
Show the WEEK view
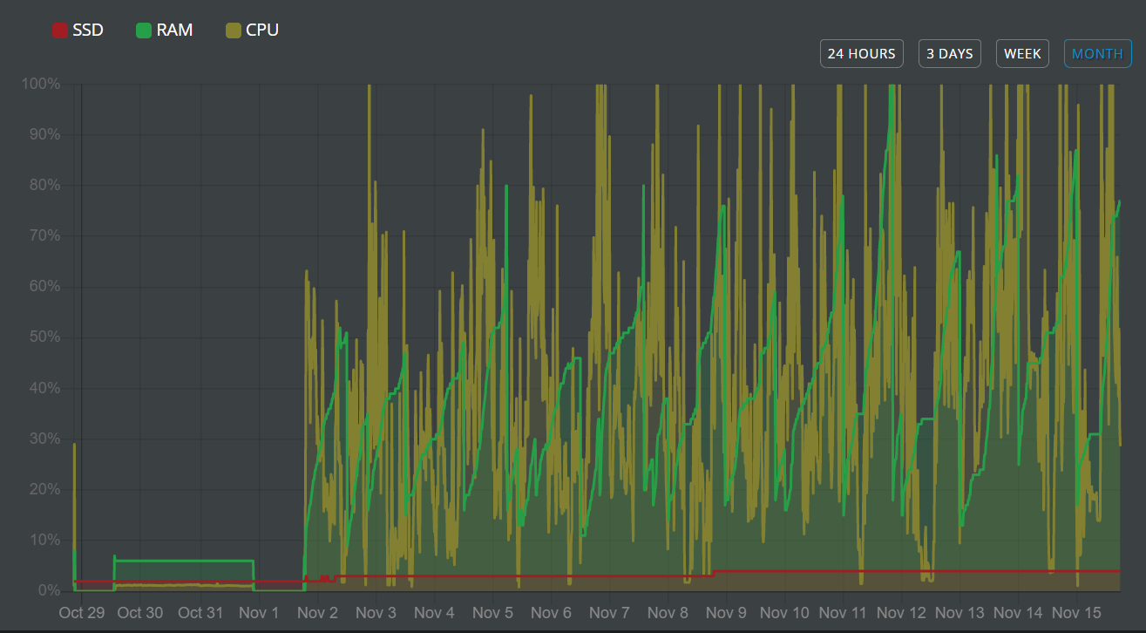(1022, 54)
